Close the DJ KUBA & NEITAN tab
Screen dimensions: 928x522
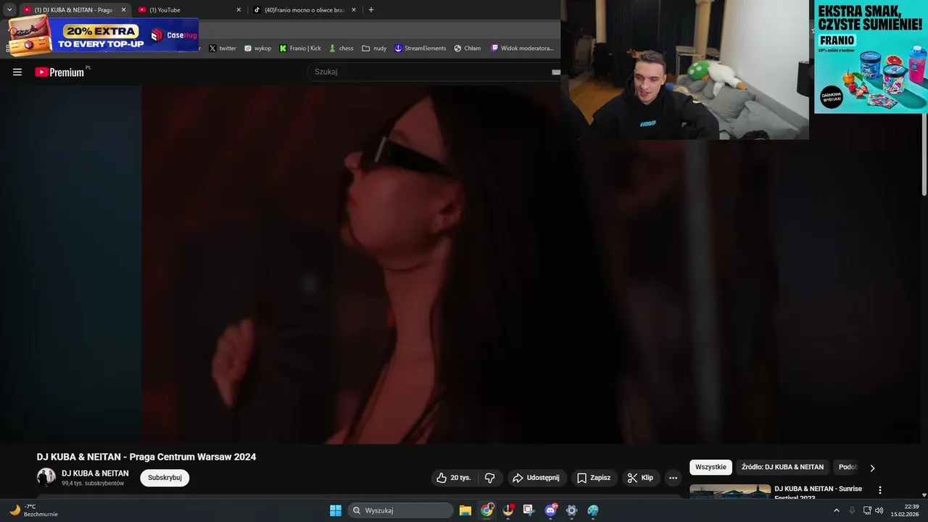(123, 10)
